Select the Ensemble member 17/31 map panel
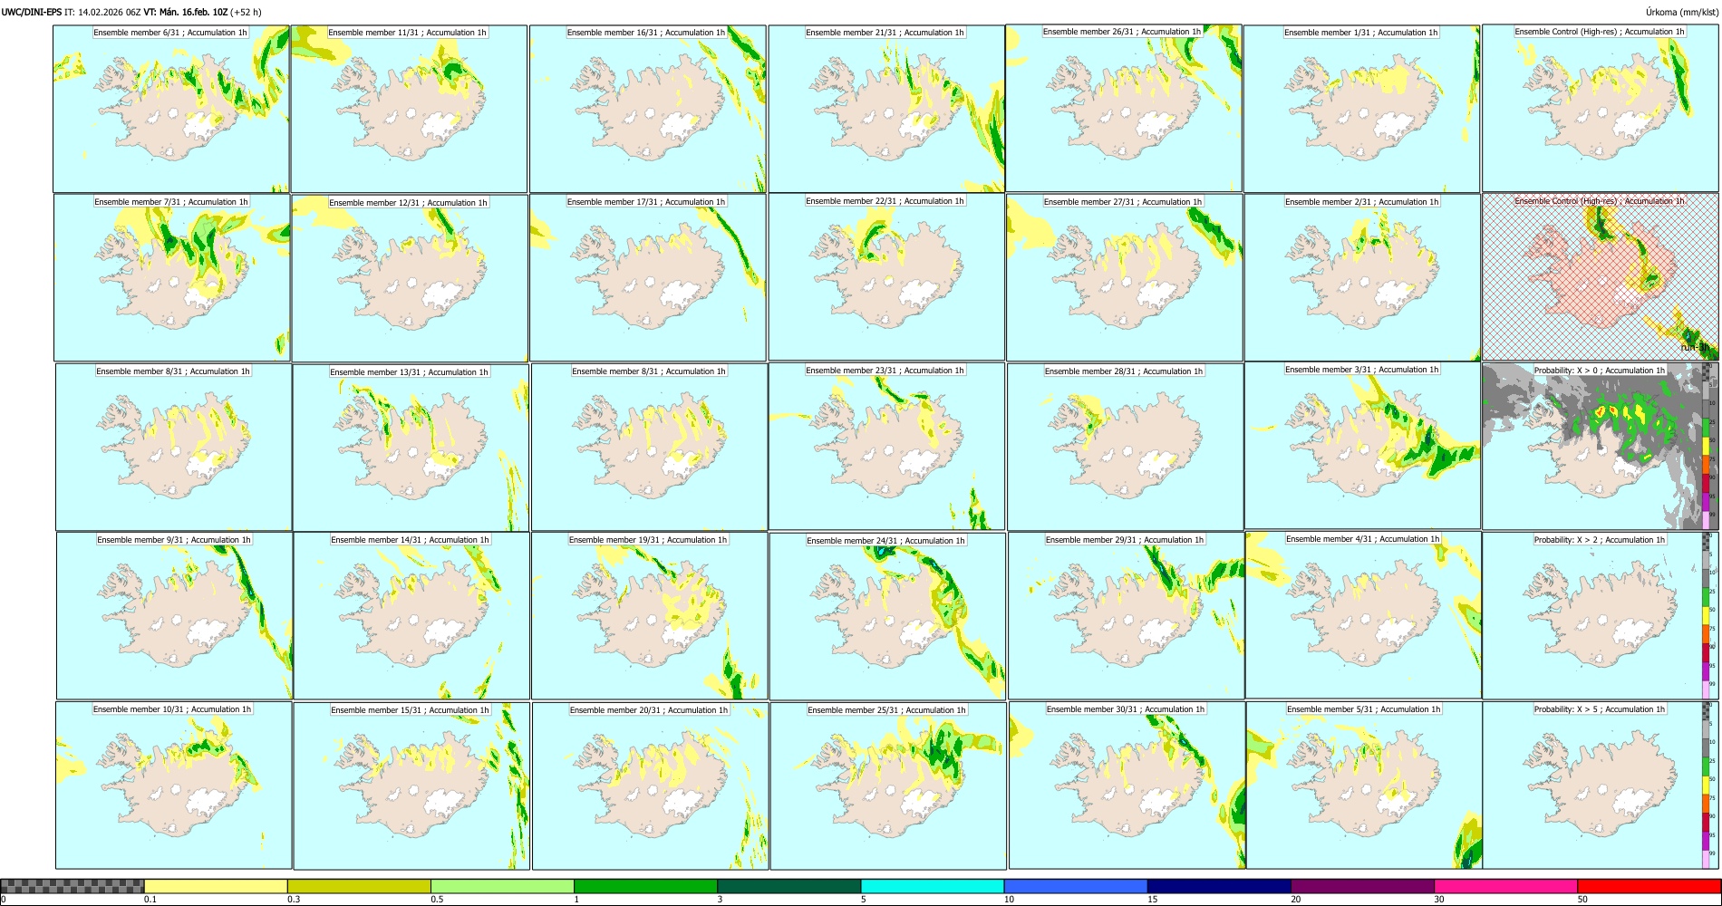This screenshot has height=906, width=1722. click(x=648, y=277)
